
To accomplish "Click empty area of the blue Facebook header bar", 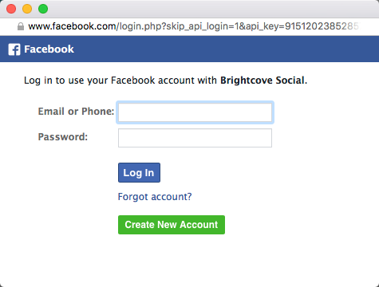I will pyautogui.click(x=226, y=49).
